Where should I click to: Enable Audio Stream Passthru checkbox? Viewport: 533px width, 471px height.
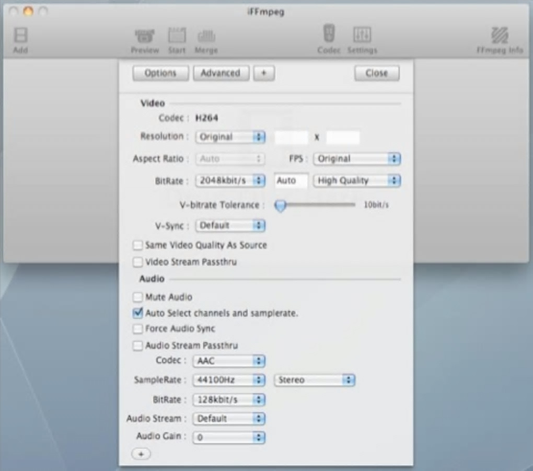[x=137, y=346]
